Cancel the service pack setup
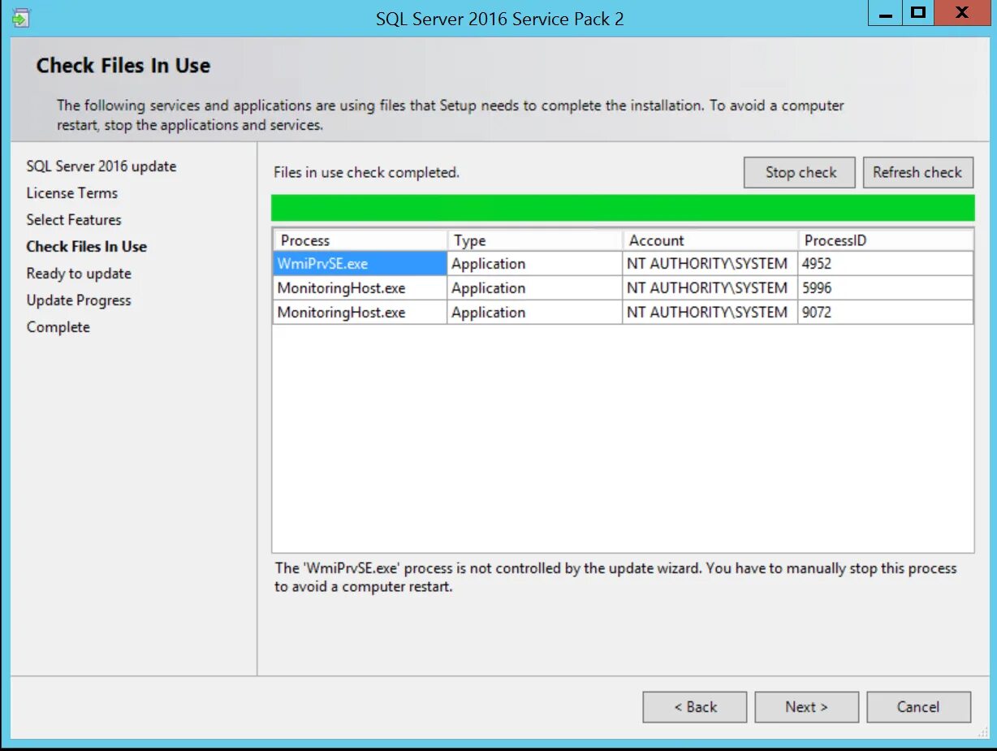Screen dimensions: 997x751 click(x=918, y=707)
